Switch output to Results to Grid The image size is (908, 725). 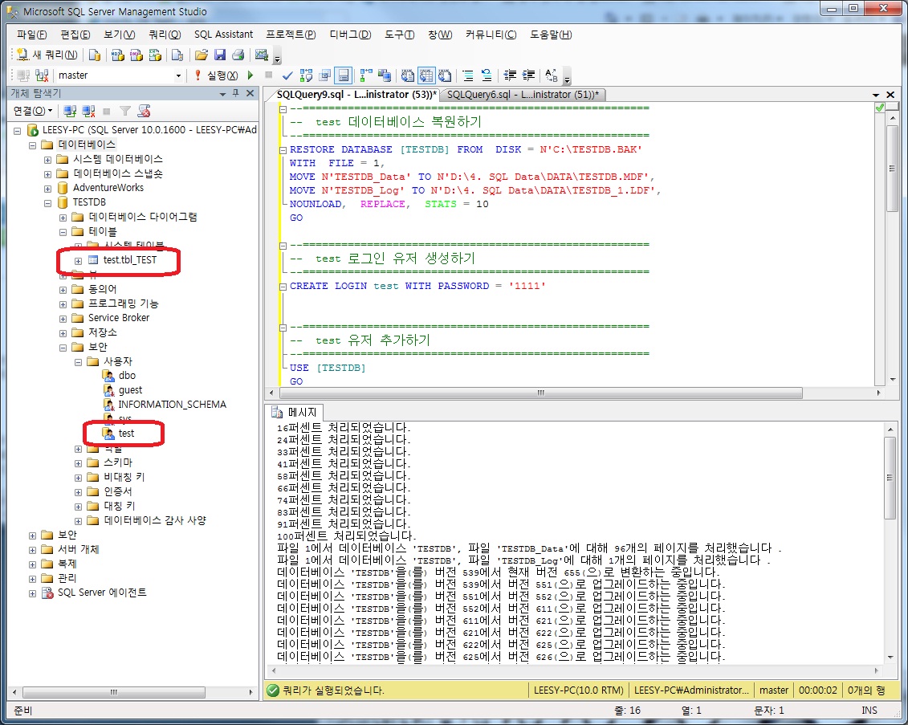[426, 75]
